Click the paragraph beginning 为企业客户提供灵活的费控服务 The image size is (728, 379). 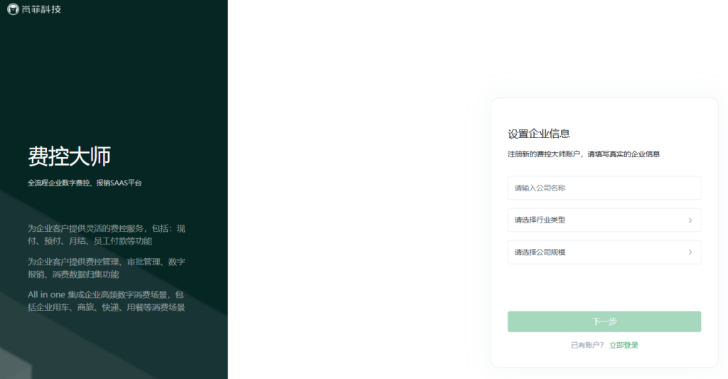pyautogui.click(x=107, y=235)
